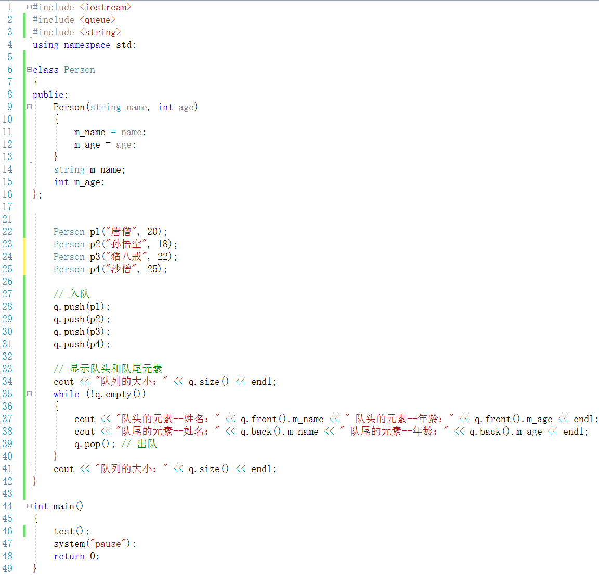The height and width of the screenshot is (575, 599).
Task: Click the q.push(p1); statement
Action: point(82,307)
